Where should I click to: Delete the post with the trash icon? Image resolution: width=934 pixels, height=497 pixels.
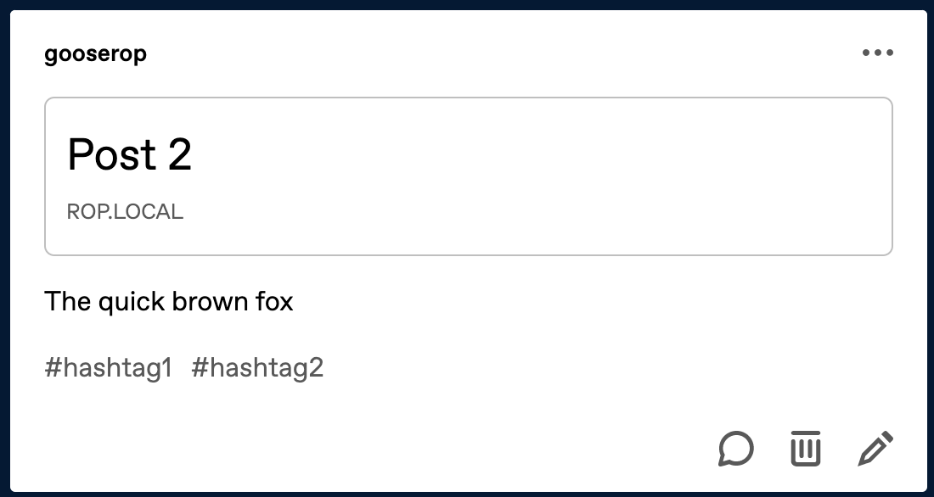pos(806,448)
